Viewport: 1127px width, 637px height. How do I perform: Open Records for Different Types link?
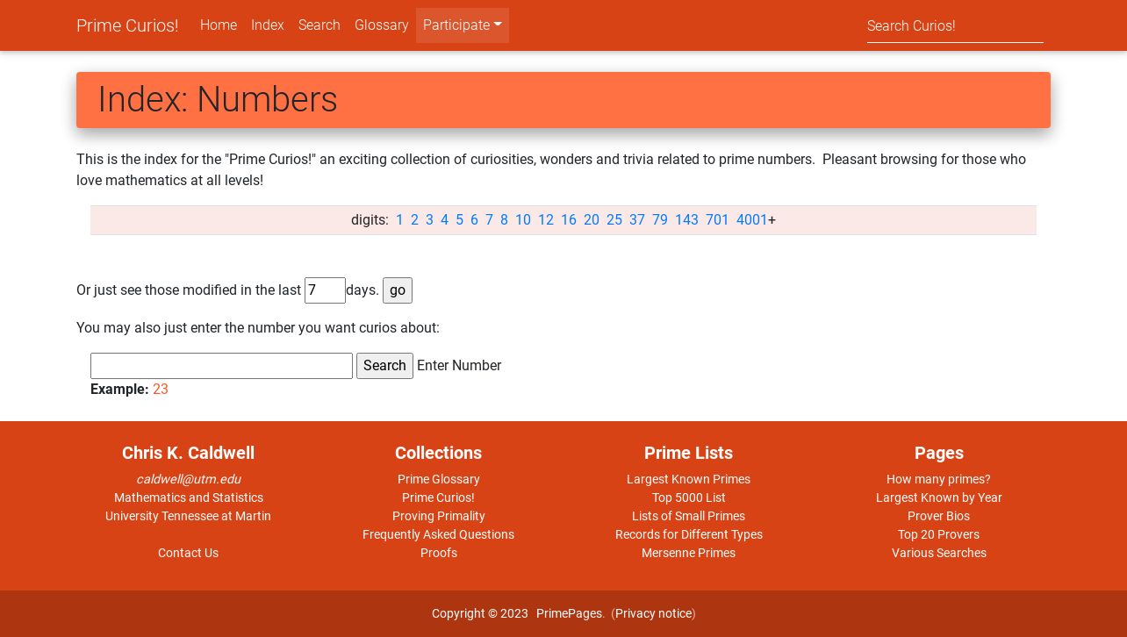(x=689, y=534)
